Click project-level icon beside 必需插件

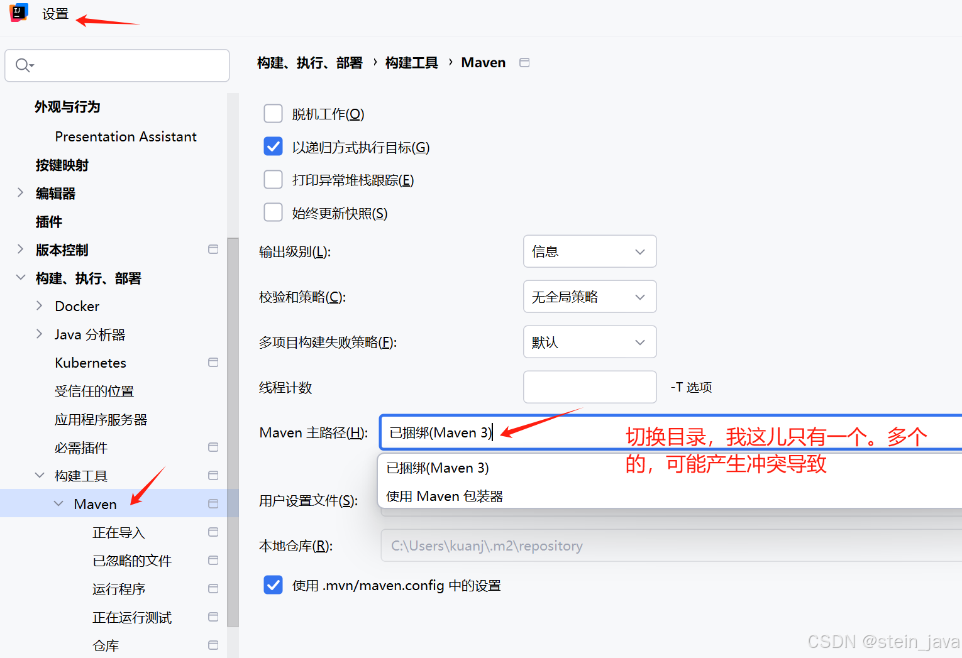tap(213, 447)
